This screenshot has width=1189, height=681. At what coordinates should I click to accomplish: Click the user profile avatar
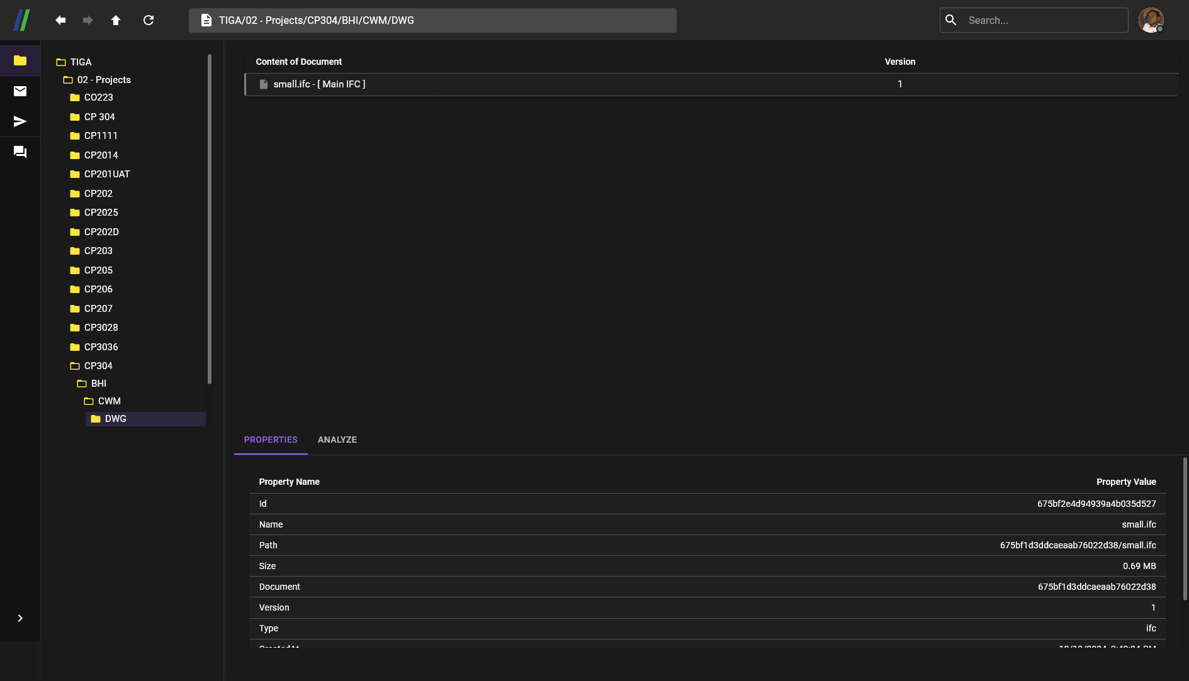(1151, 20)
